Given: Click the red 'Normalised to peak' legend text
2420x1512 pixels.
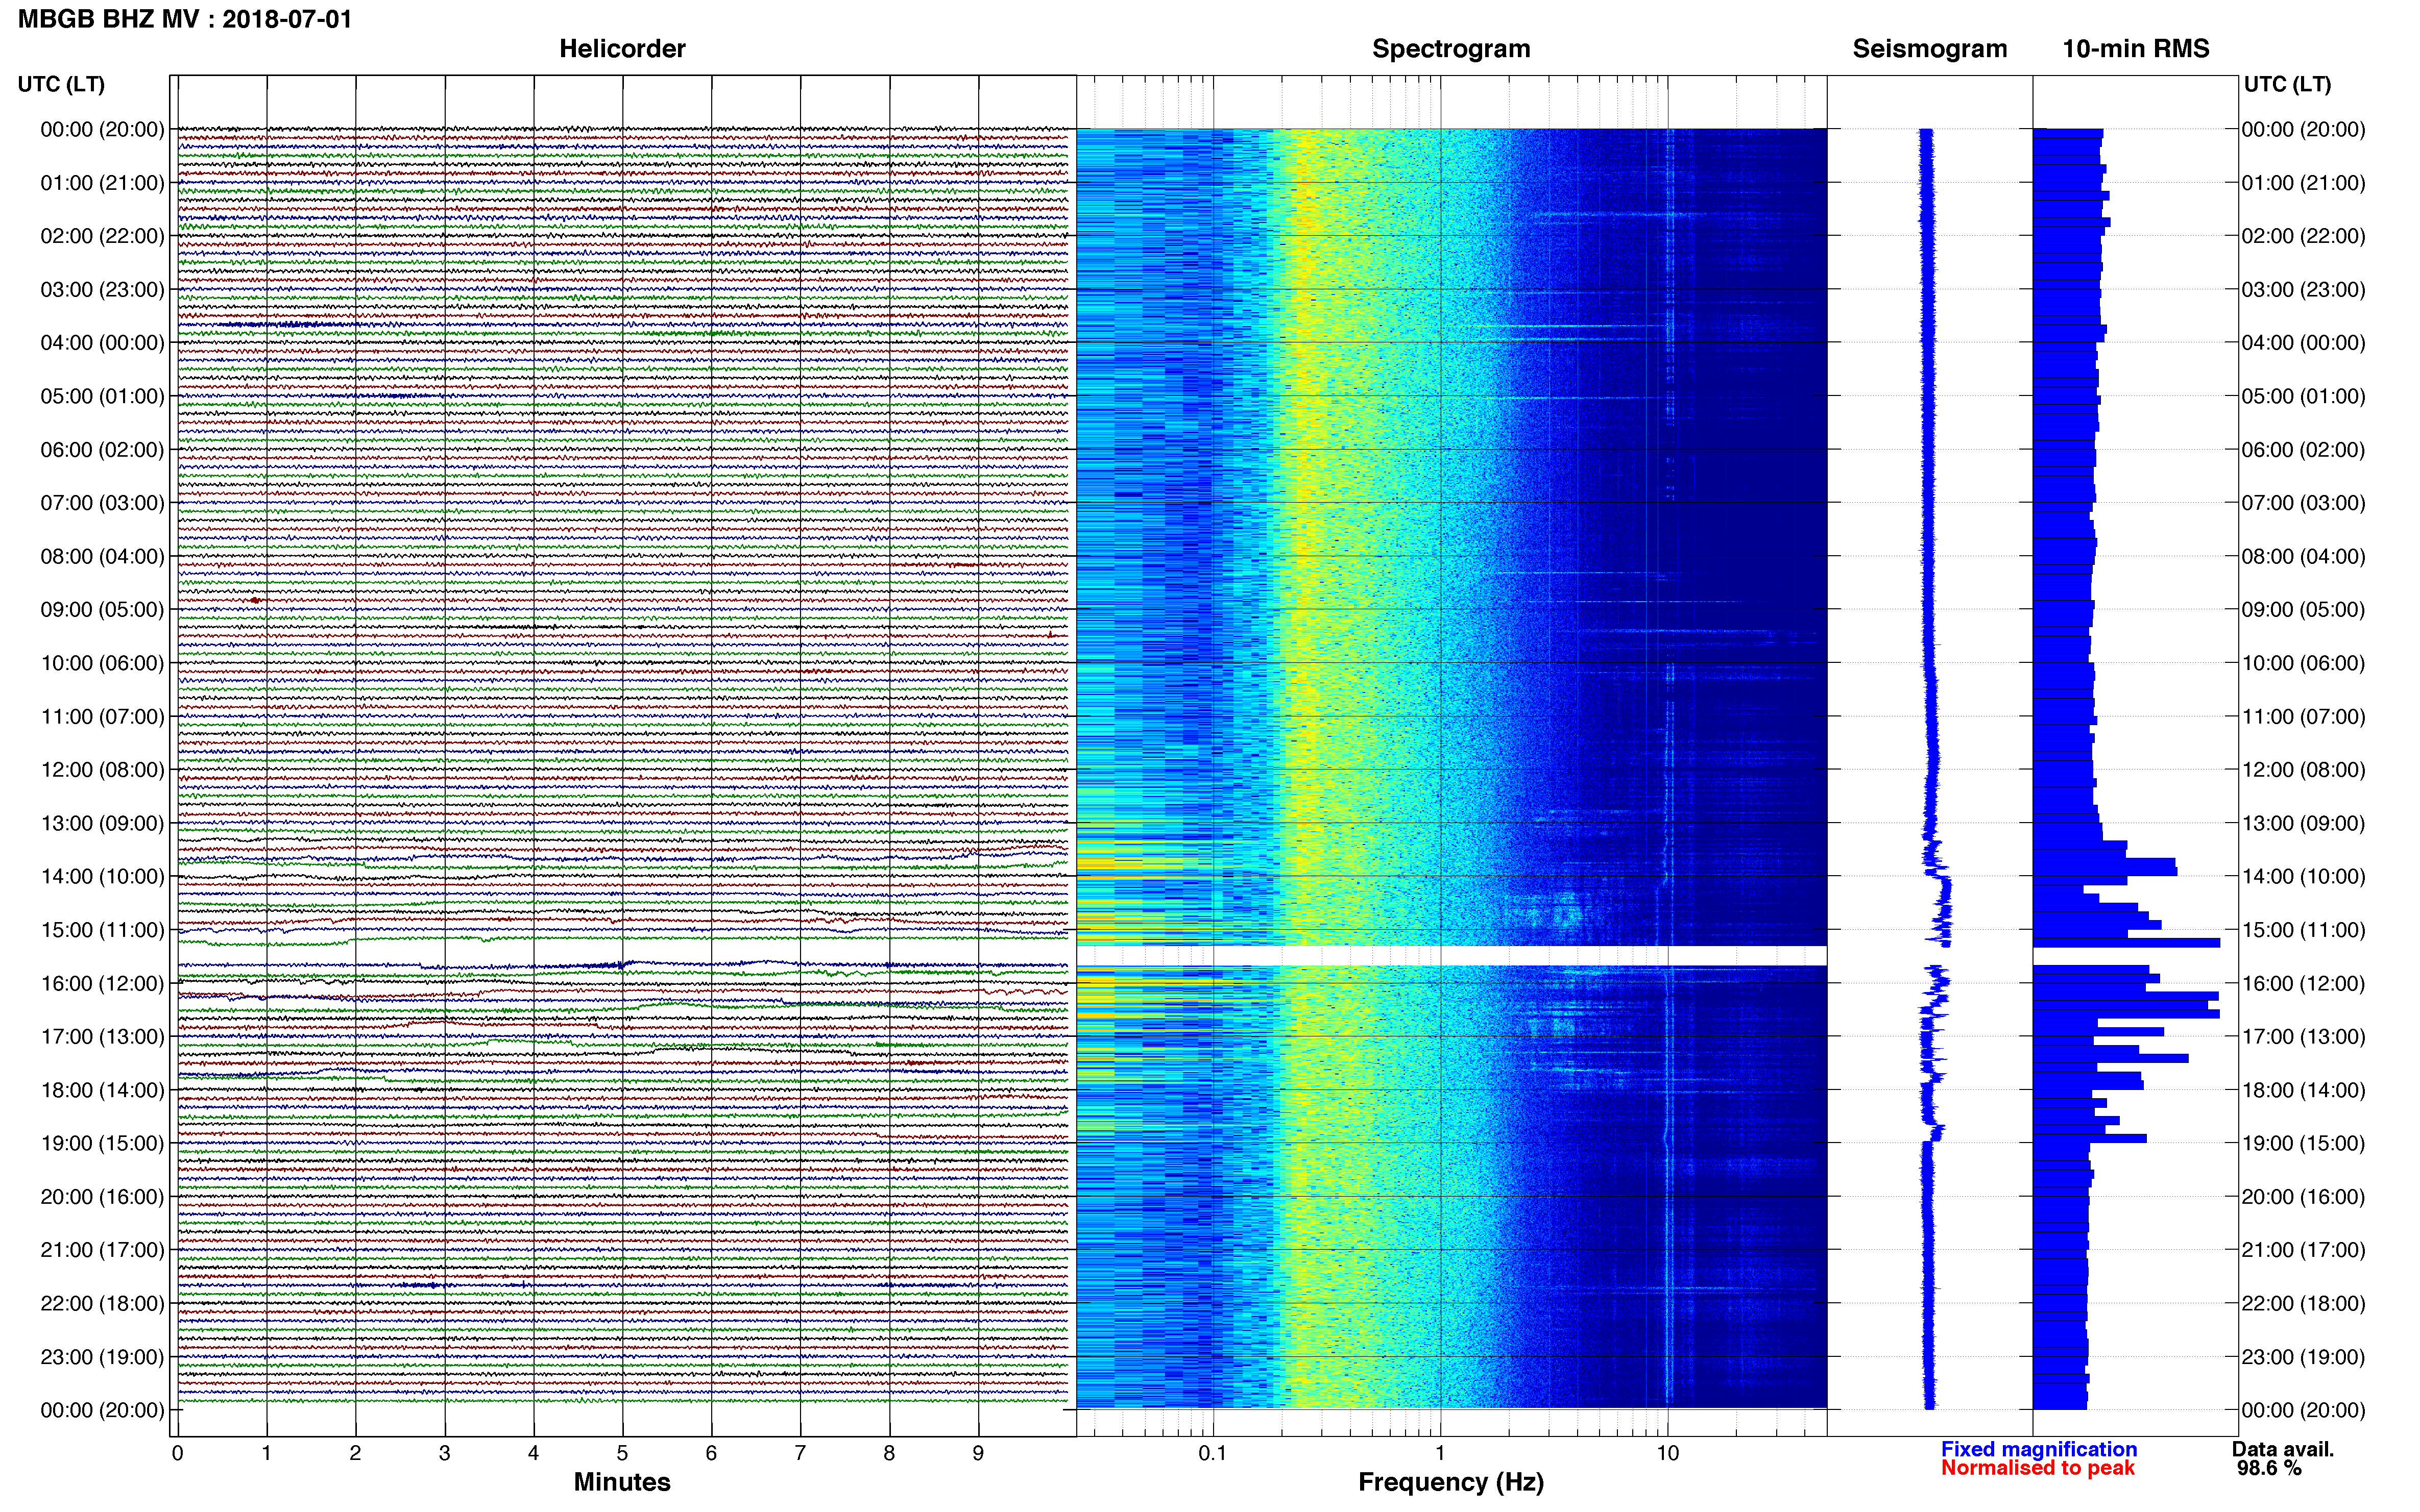Looking at the screenshot, I should click(2038, 1468).
